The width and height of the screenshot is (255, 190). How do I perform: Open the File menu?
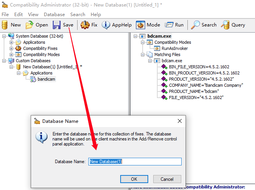[5, 14]
